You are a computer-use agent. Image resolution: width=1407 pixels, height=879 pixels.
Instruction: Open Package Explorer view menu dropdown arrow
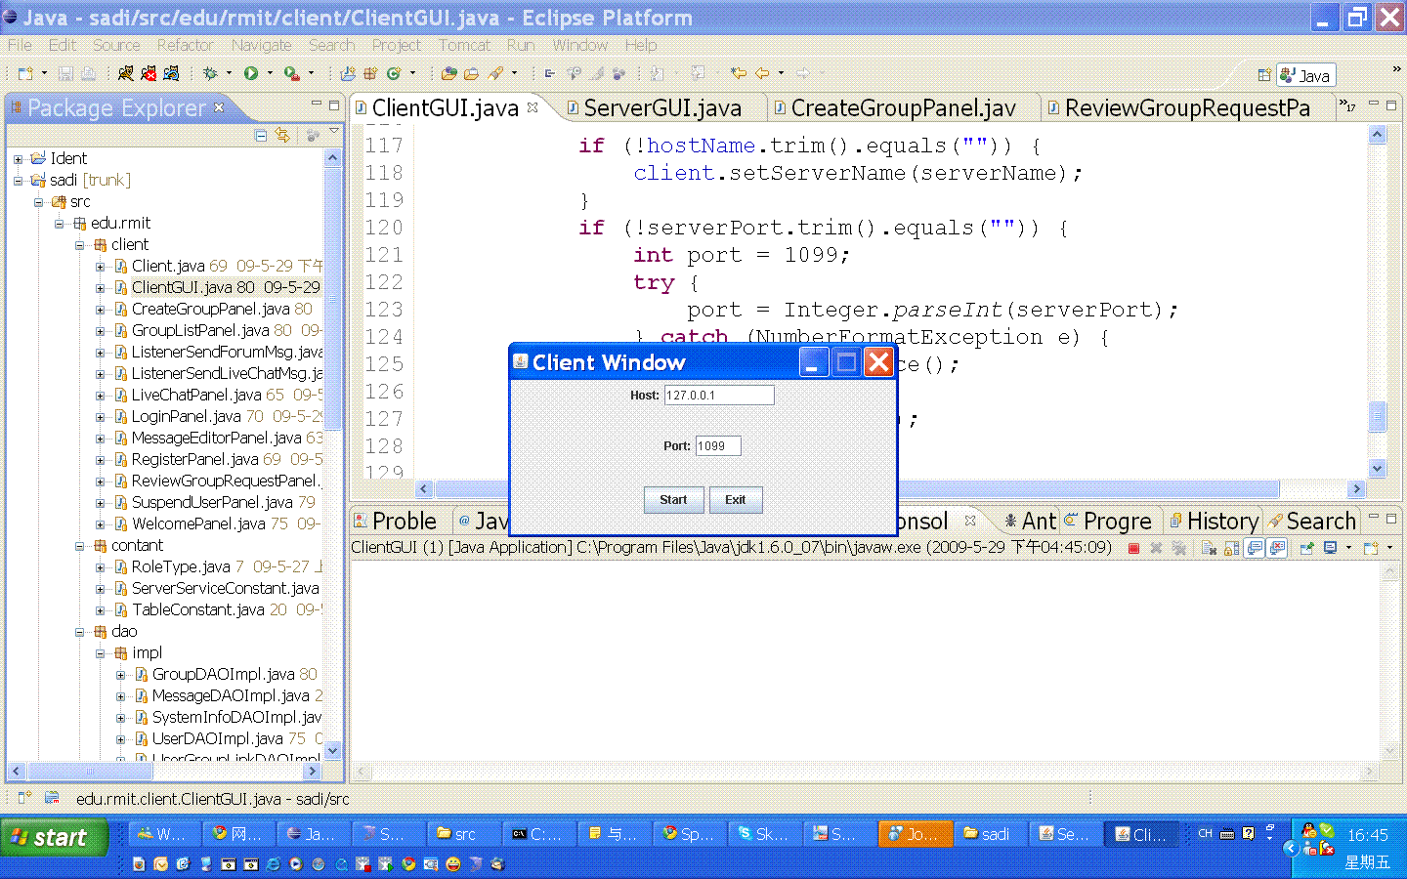click(x=334, y=131)
